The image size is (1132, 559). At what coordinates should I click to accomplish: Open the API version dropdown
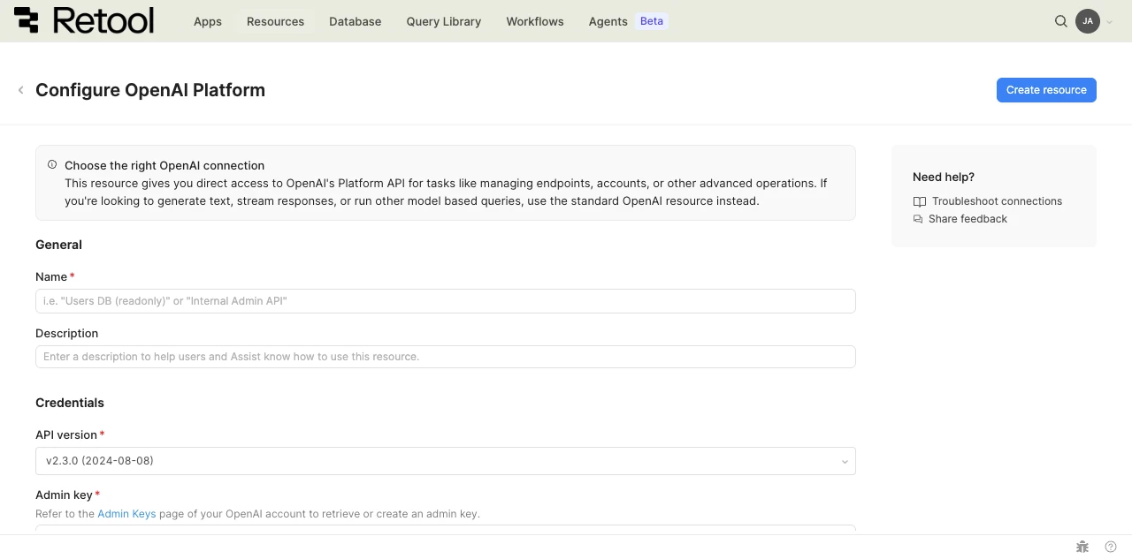[446, 461]
